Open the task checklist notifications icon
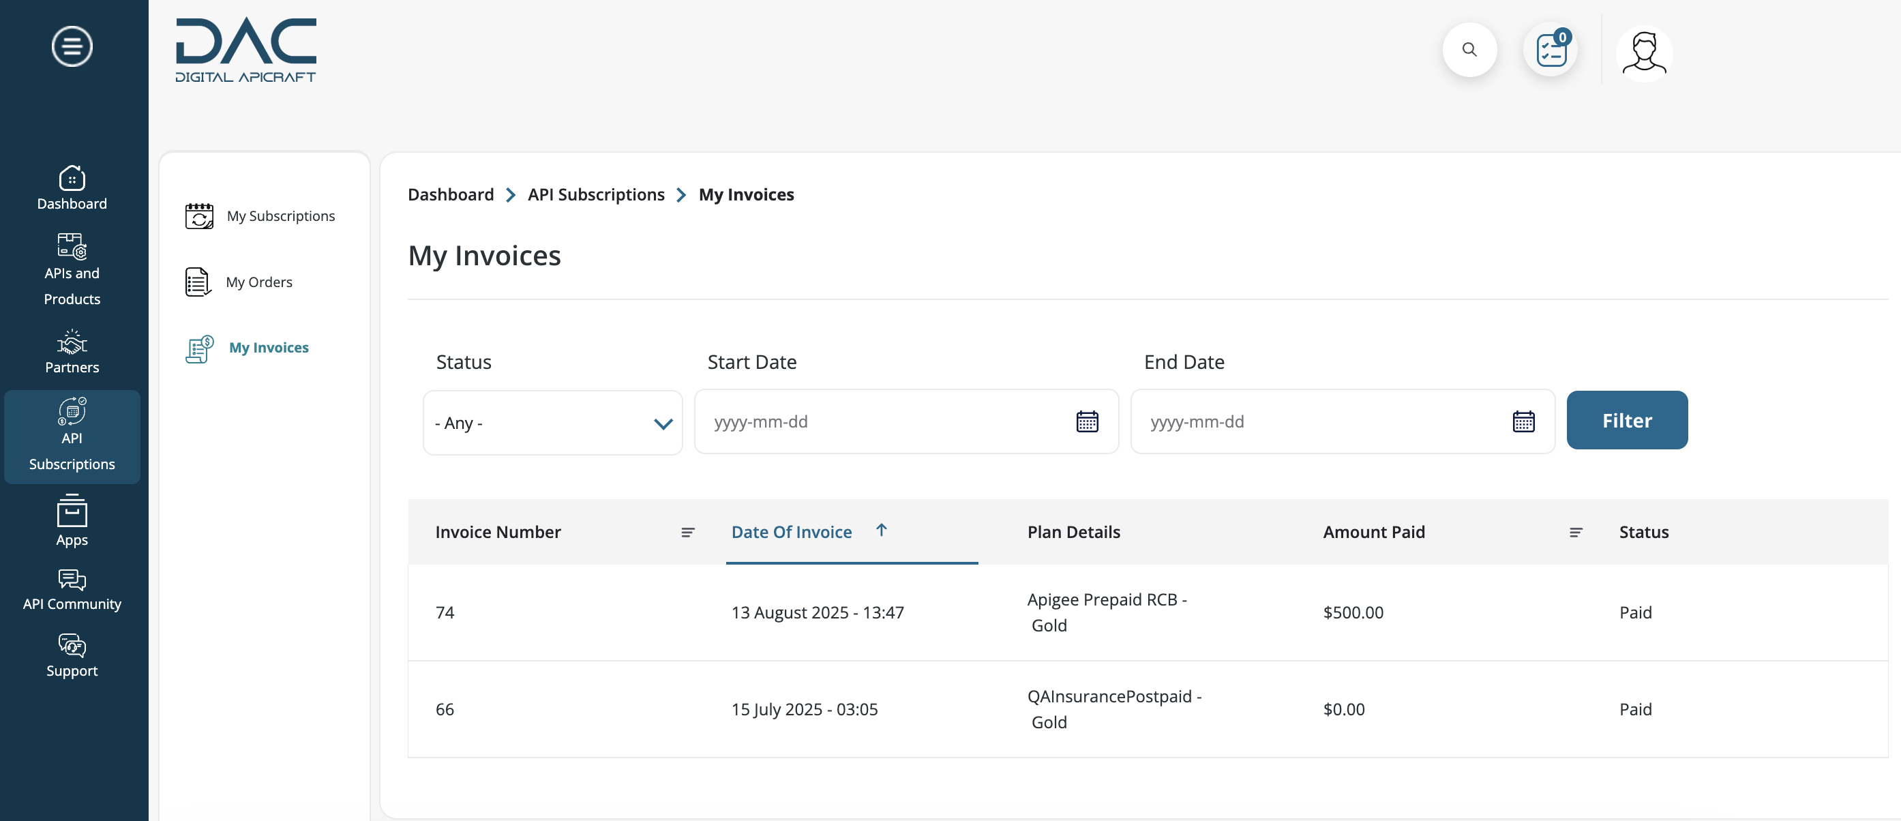 [1551, 50]
